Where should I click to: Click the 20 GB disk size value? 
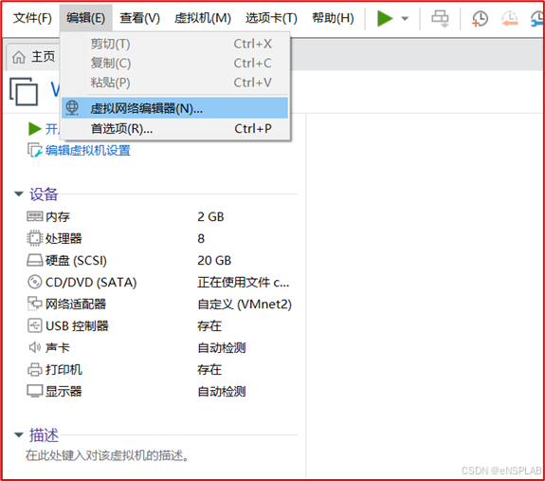click(x=214, y=261)
